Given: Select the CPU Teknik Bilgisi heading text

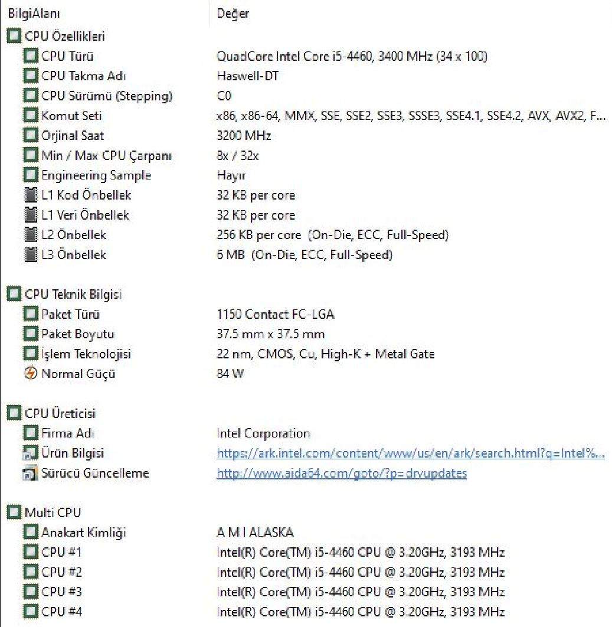Looking at the screenshot, I should pyautogui.click(x=73, y=294).
